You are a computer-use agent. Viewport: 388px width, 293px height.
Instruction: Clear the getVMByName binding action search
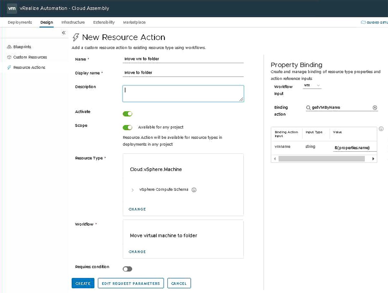tap(375, 107)
